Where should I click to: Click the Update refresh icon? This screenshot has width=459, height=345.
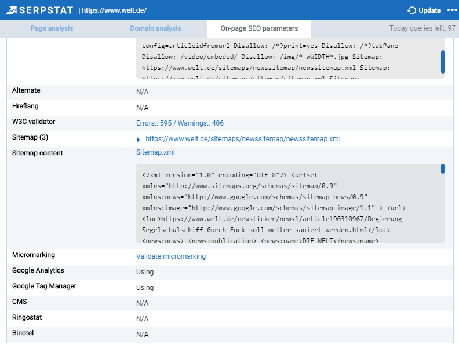point(411,10)
